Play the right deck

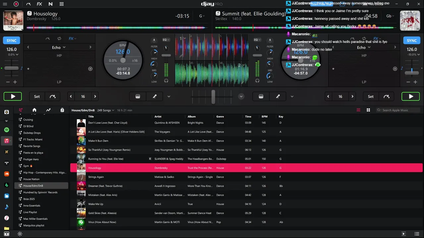pyautogui.click(x=411, y=97)
